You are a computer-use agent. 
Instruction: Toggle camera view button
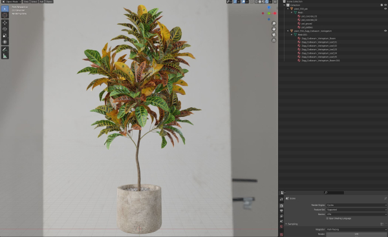[x=274, y=35]
